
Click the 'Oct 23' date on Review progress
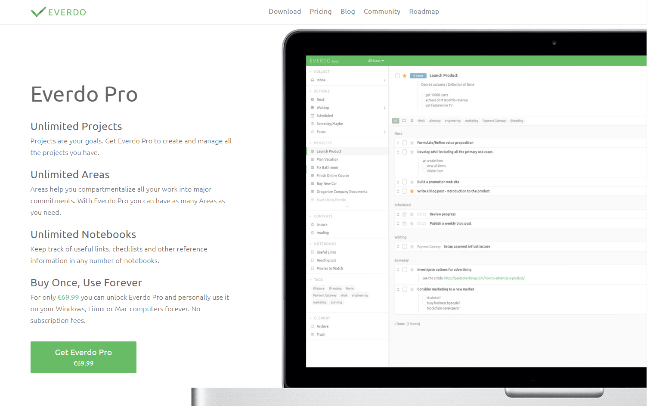click(421, 214)
